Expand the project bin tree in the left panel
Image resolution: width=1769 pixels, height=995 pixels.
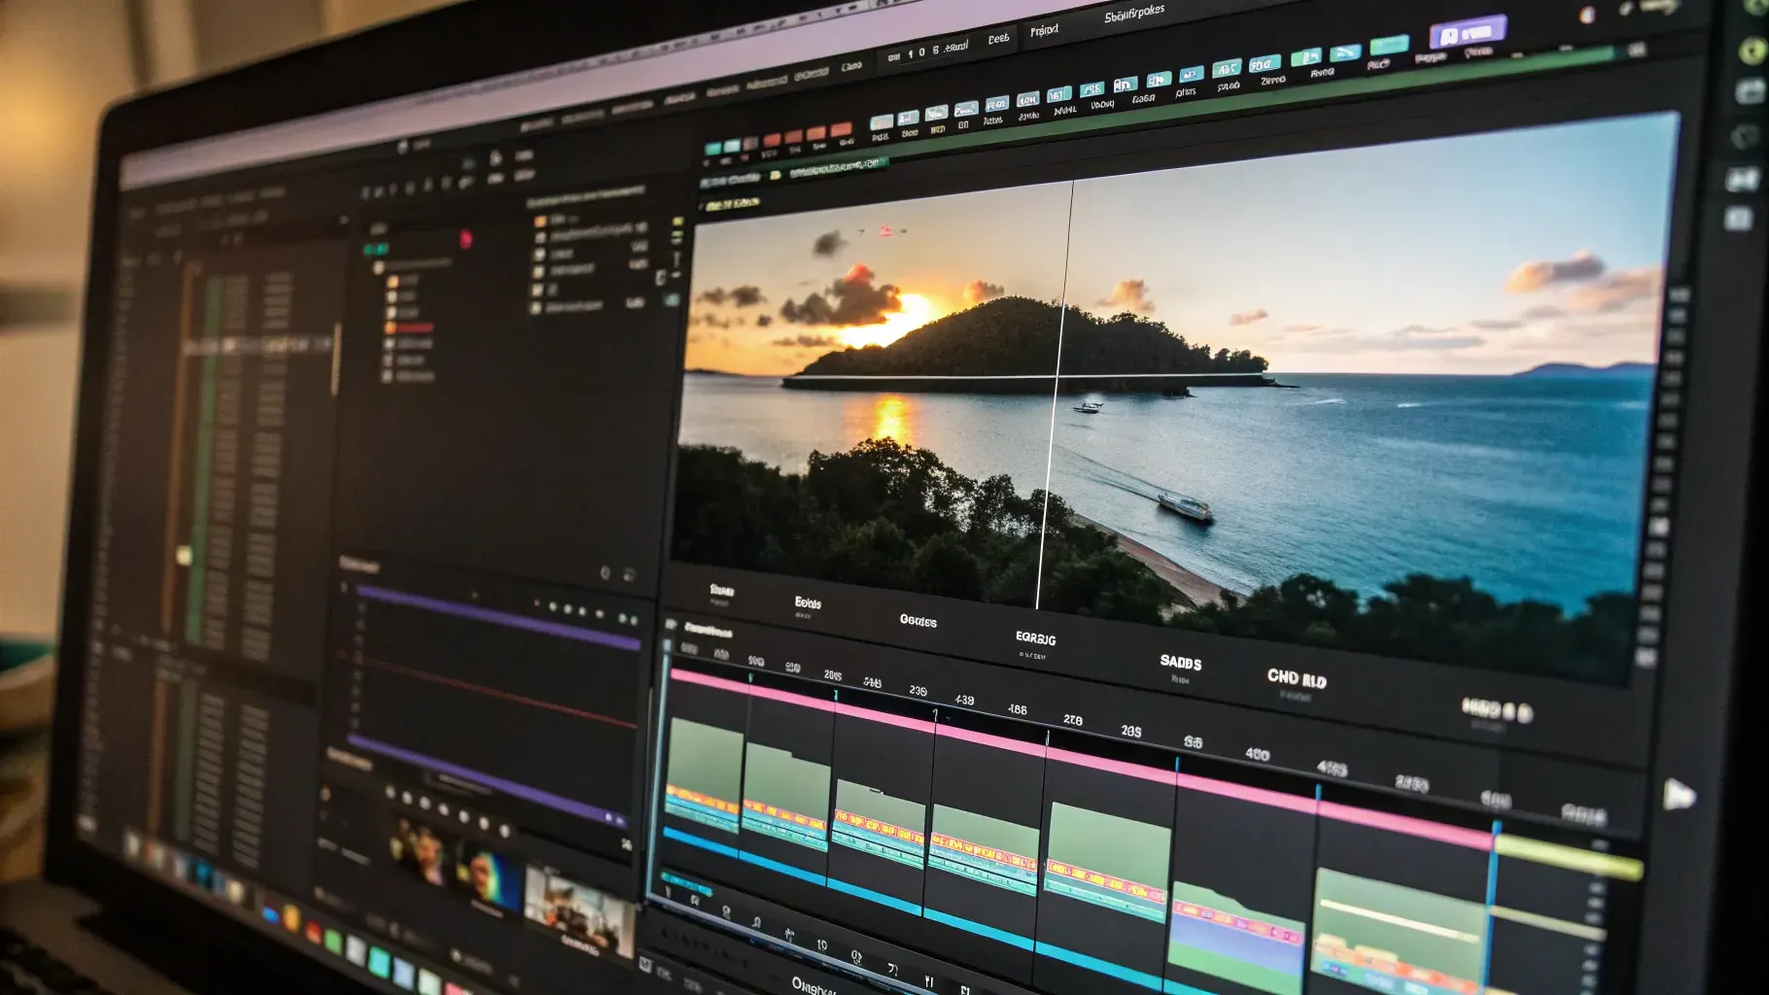click(x=380, y=268)
